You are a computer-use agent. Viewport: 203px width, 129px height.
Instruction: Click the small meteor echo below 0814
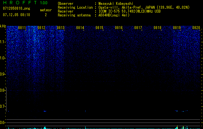click(86, 111)
